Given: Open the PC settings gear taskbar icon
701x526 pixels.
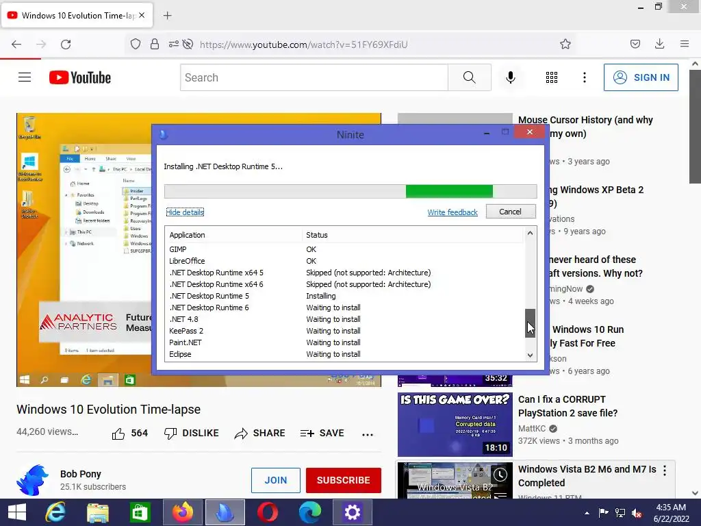Looking at the screenshot, I should coord(353,512).
